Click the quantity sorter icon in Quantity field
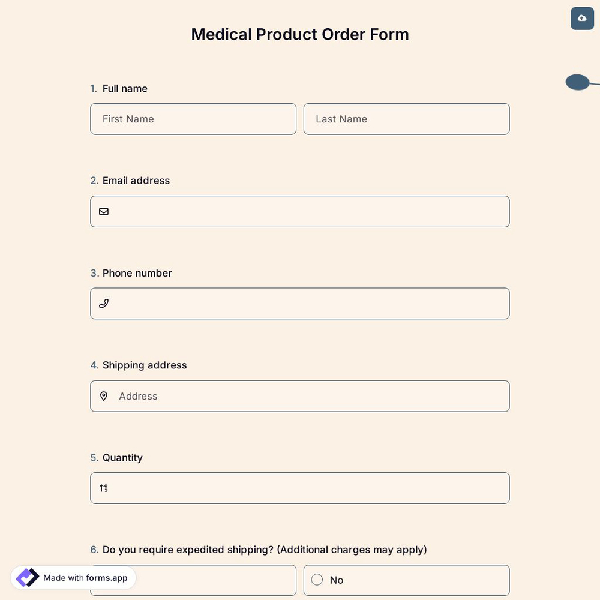 103,488
